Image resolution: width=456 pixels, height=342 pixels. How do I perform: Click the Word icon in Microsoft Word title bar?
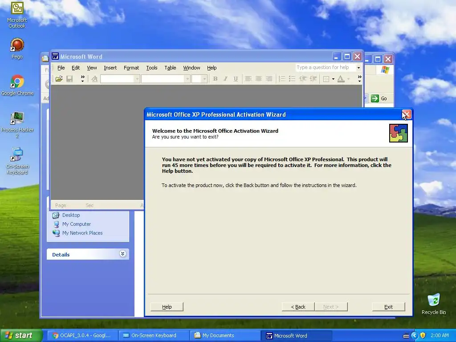tap(55, 56)
